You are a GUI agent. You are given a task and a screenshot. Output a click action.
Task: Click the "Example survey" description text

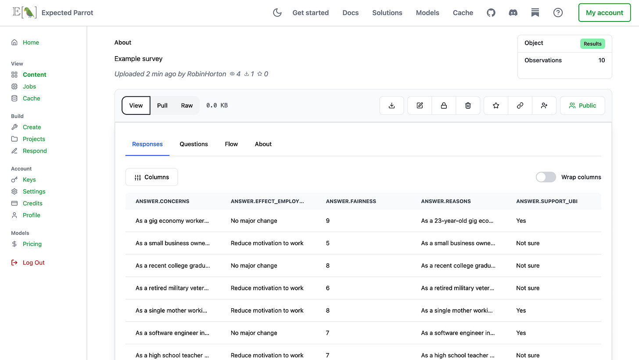coord(139,59)
